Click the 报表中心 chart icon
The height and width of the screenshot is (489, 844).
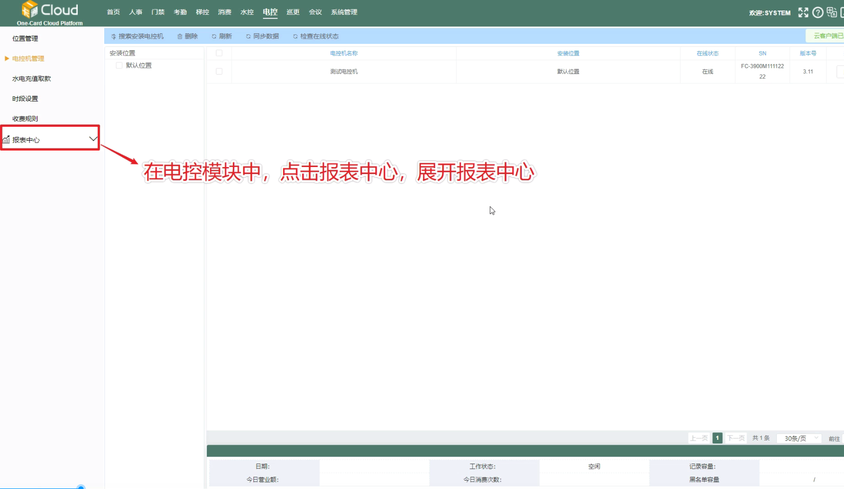[6, 140]
